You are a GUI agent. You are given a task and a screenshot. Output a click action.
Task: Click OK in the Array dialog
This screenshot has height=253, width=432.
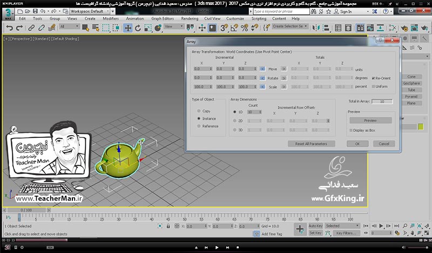pos(357,144)
